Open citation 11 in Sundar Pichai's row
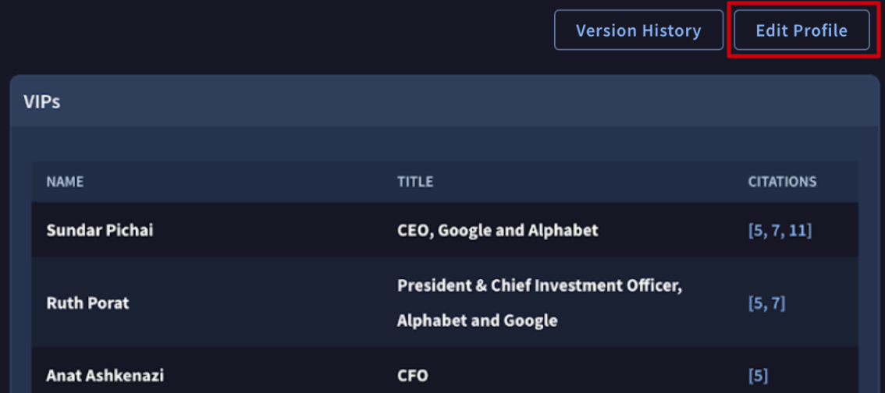Screen dimensions: 885x393 point(798,230)
